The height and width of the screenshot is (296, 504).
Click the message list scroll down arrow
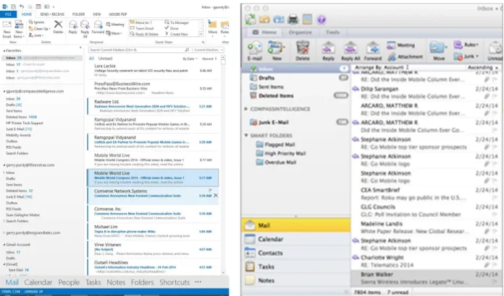pyautogui.click(x=223, y=273)
